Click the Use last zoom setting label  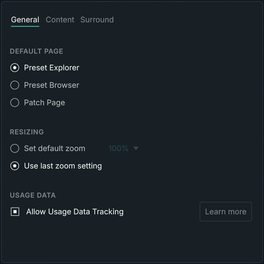pos(63,166)
